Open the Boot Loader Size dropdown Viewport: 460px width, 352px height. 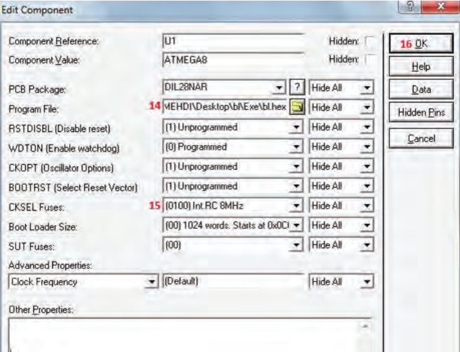[x=297, y=225]
